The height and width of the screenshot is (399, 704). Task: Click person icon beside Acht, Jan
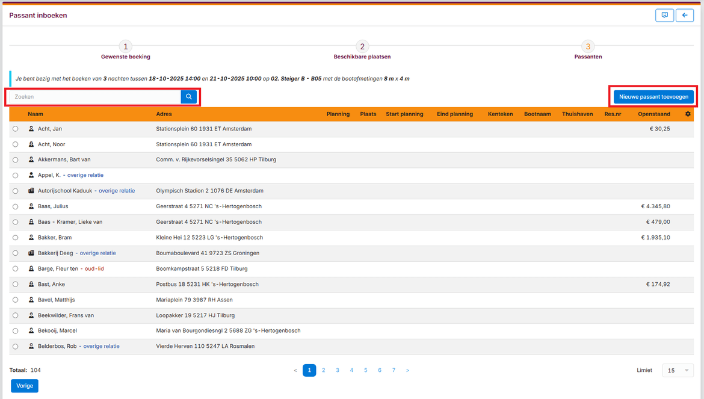tap(31, 129)
